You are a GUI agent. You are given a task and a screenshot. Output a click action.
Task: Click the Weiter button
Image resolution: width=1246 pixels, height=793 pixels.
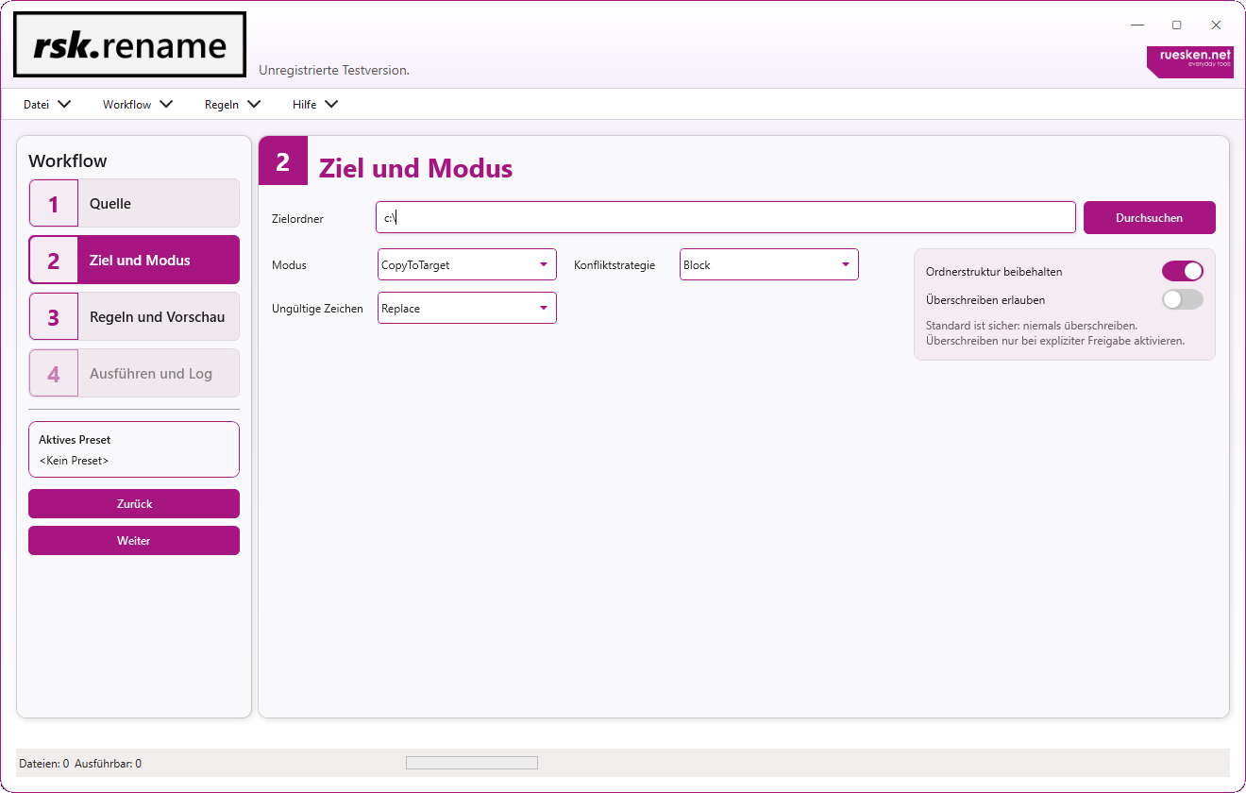134,541
